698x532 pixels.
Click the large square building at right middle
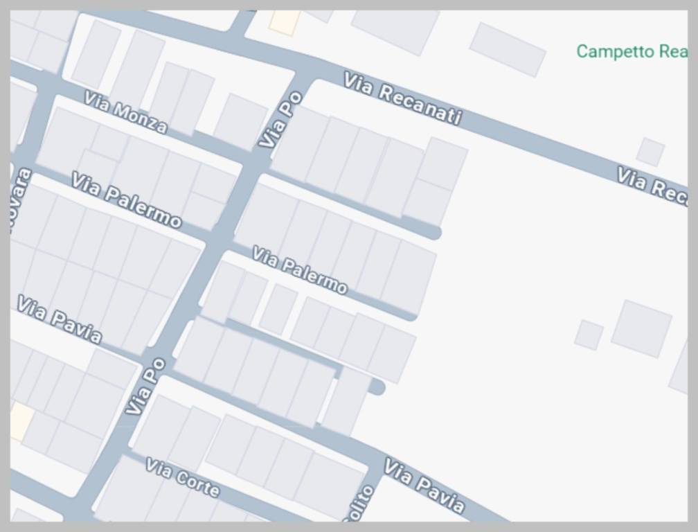click(x=641, y=328)
